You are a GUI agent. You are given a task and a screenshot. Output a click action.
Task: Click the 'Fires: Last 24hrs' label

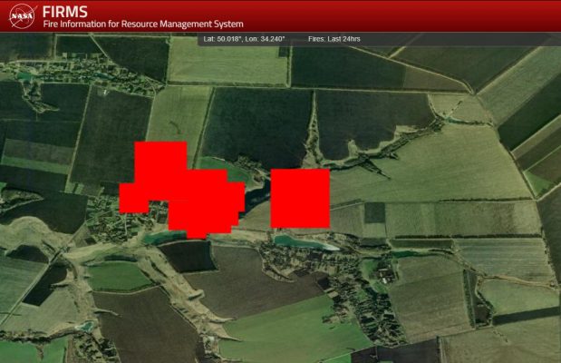(334, 39)
